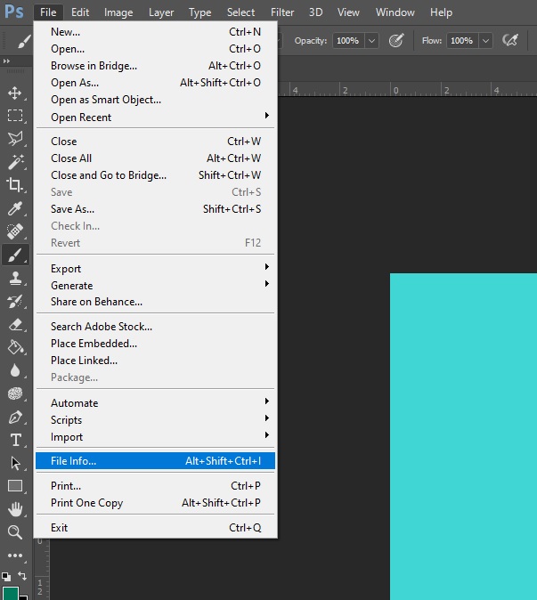Select the Pen tool
Screen dimensions: 537x600
(x=15, y=417)
